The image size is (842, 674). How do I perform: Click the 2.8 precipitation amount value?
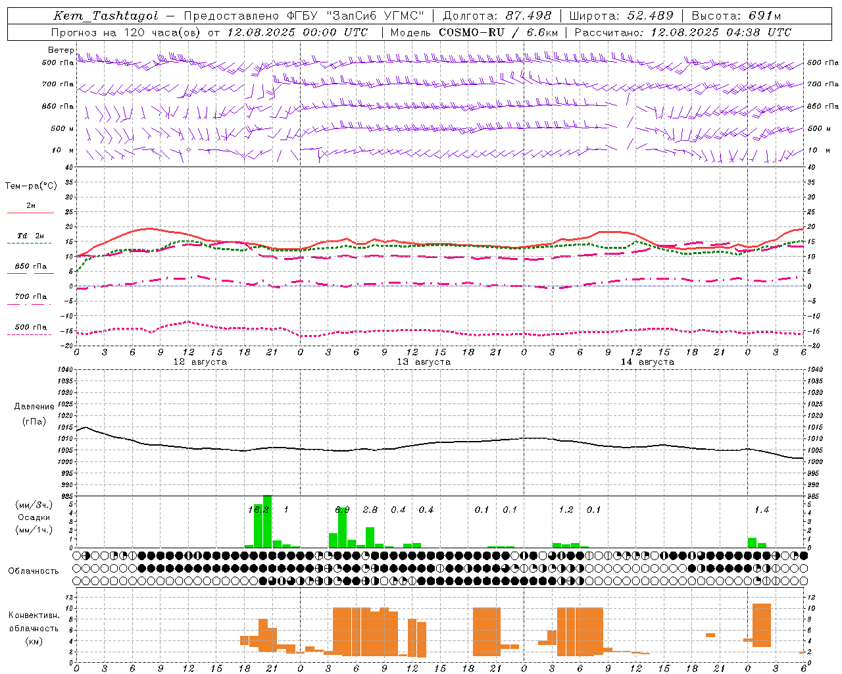coord(370,510)
